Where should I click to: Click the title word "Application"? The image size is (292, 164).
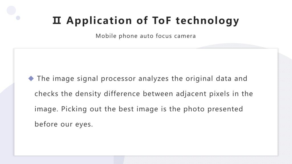coord(99,20)
